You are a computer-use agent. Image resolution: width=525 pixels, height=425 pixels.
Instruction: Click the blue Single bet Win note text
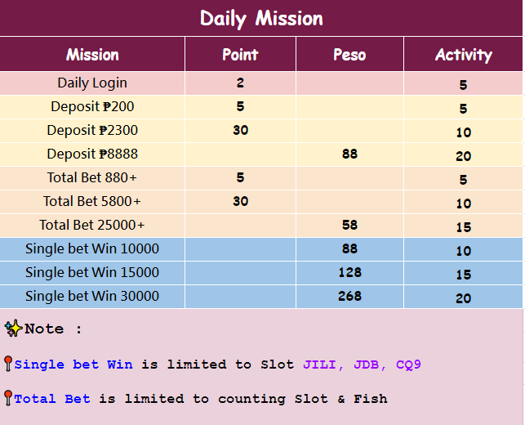pos(74,365)
